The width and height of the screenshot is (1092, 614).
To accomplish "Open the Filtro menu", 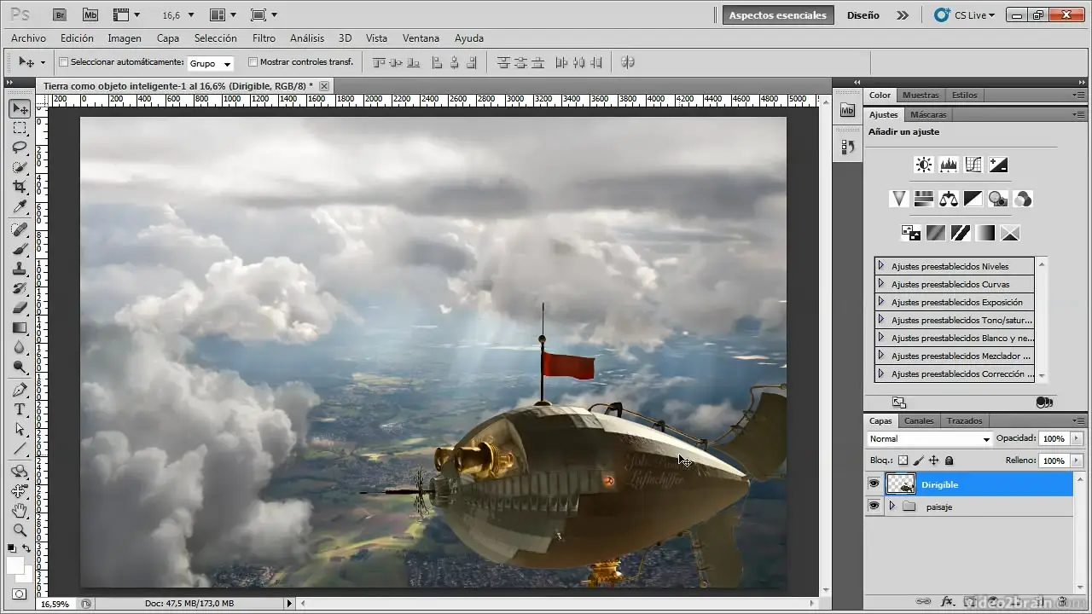I will pos(264,38).
